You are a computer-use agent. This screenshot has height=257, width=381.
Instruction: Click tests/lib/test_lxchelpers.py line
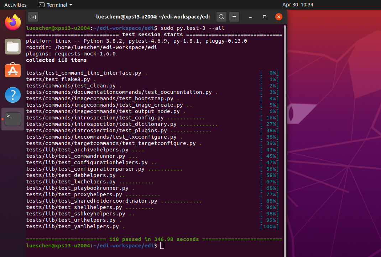click(152, 182)
